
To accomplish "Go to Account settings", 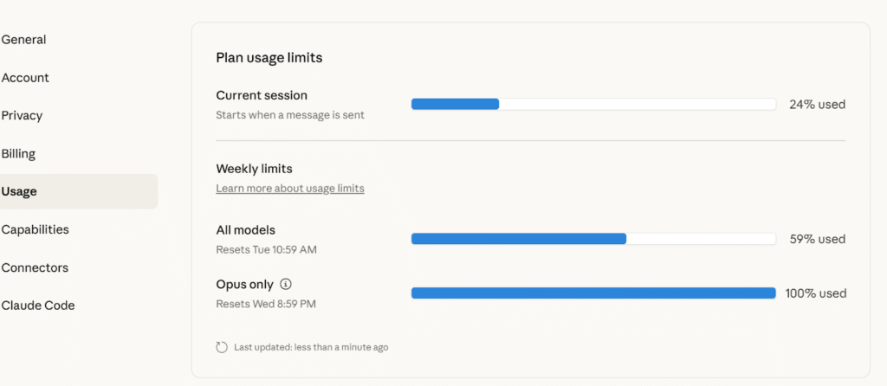I will tap(26, 78).
